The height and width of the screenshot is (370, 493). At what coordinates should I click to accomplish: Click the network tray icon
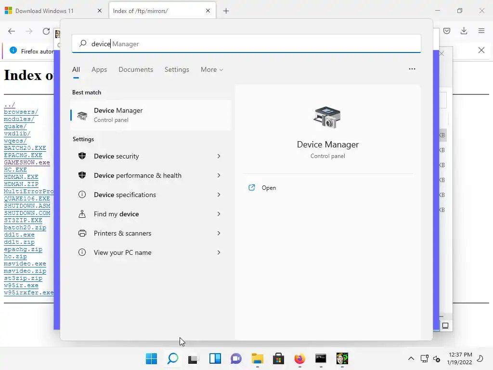pyautogui.click(x=425, y=358)
